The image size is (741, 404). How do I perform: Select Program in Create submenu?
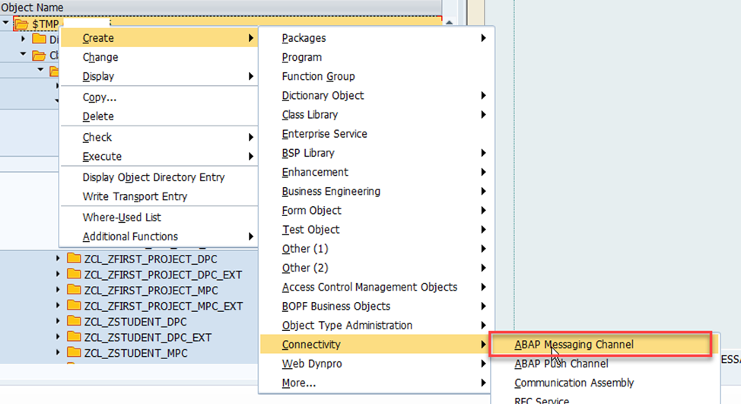(376, 57)
